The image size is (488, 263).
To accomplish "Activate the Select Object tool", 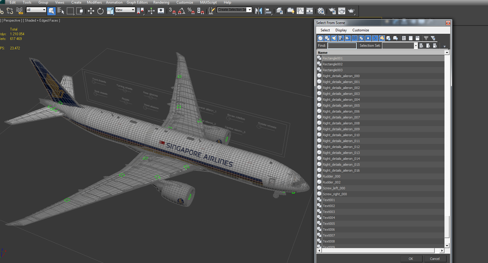I will pyautogui.click(x=51, y=11).
